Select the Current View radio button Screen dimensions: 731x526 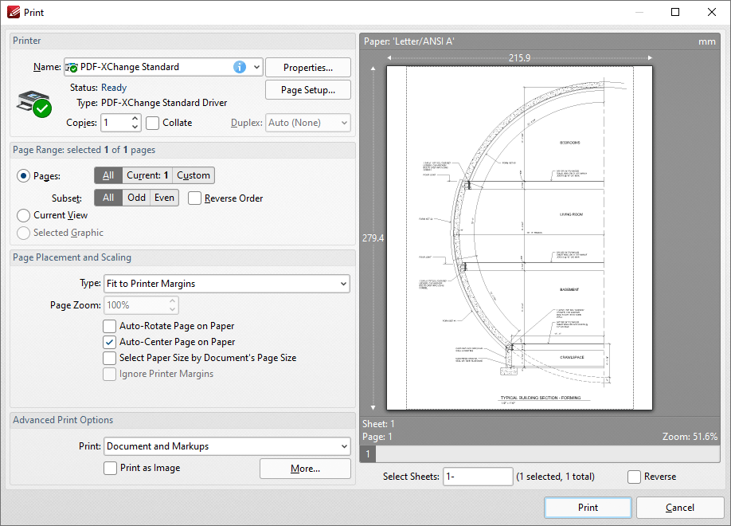click(23, 215)
